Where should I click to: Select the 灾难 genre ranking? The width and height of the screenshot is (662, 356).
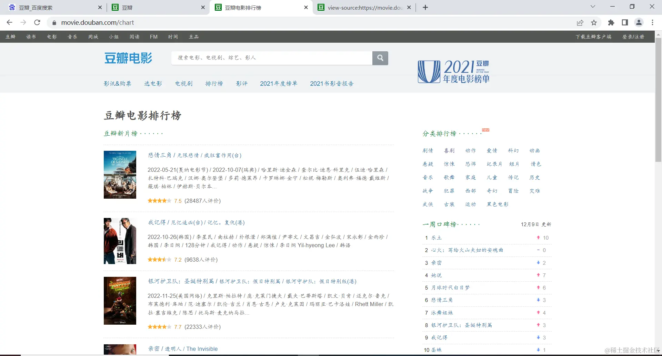tap(535, 191)
